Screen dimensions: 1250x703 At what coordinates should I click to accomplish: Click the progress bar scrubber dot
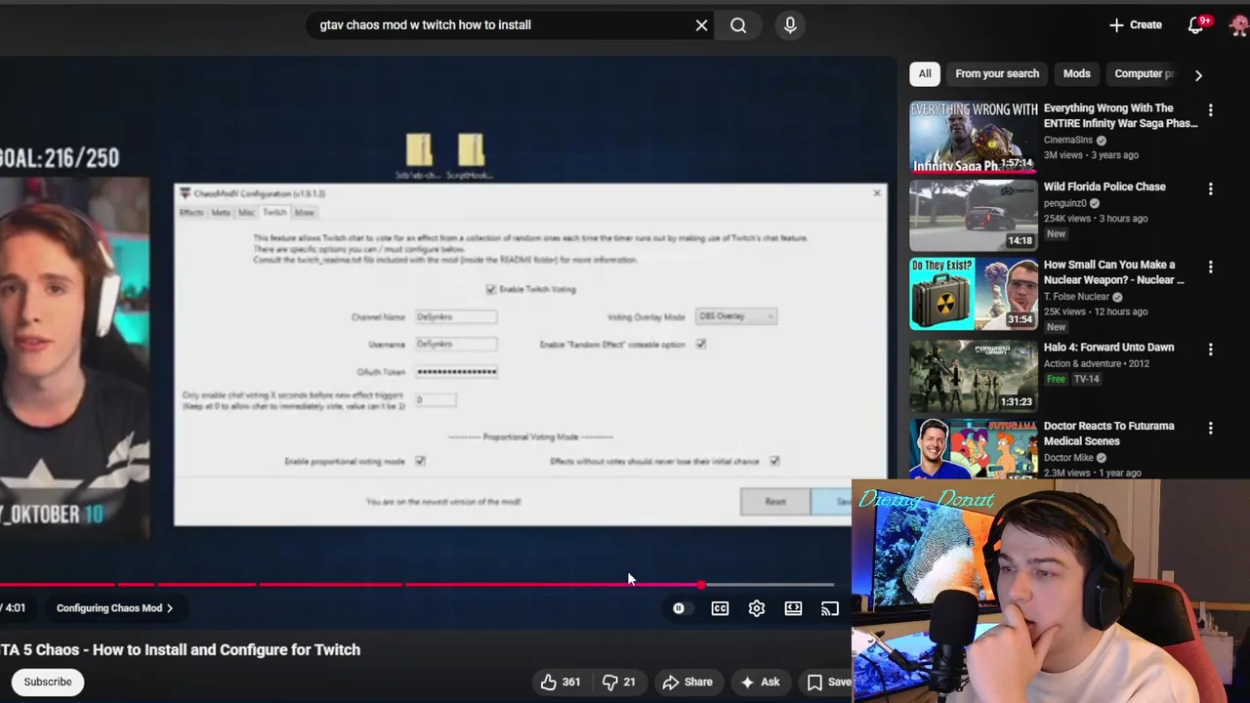[x=701, y=585]
